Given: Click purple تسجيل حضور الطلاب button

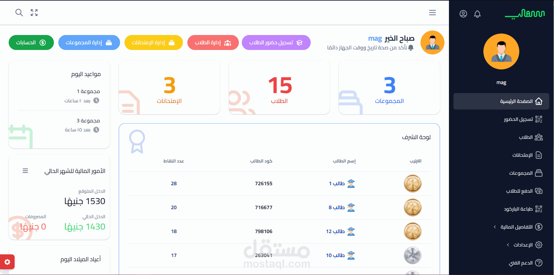Looking at the screenshot, I should (276, 42).
